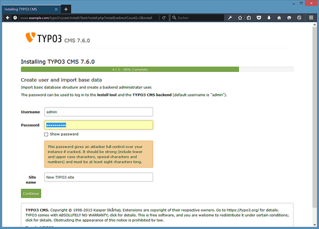Enable the Show password checkbox
The image size is (319, 229).
pos(46,134)
